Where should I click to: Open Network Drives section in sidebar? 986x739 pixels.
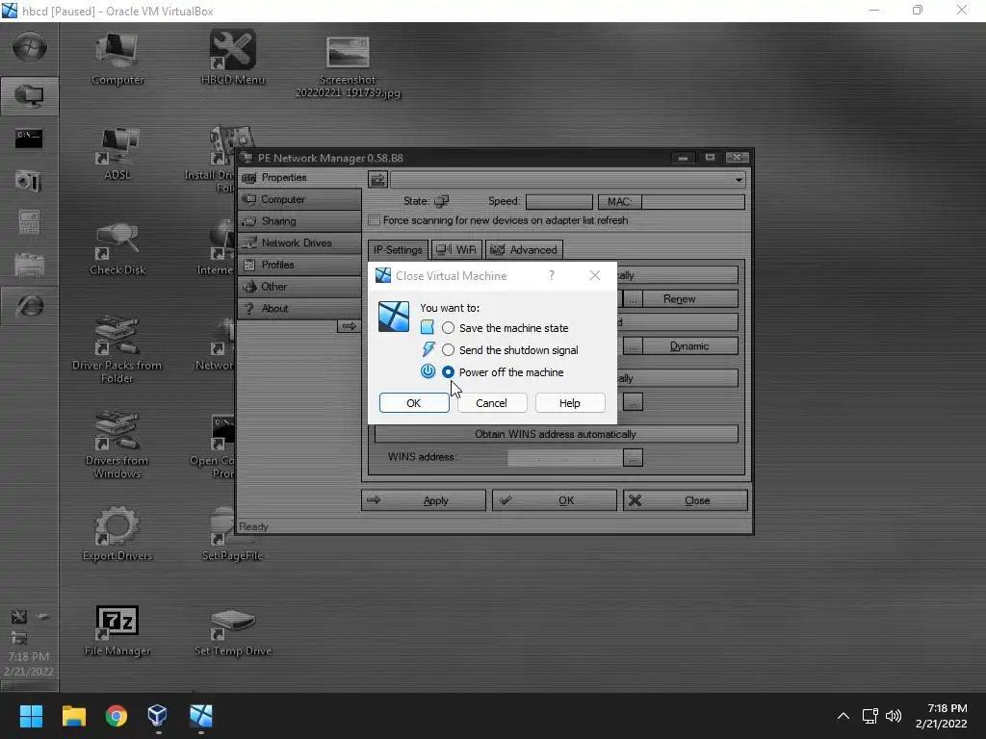coord(300,242)
